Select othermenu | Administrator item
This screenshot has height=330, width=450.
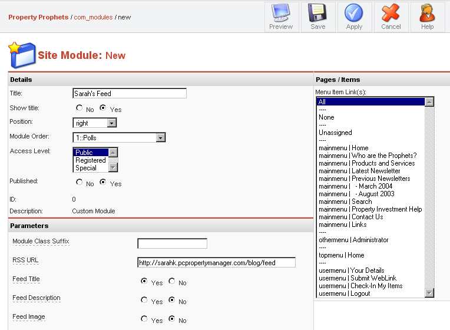click(371, 240)
